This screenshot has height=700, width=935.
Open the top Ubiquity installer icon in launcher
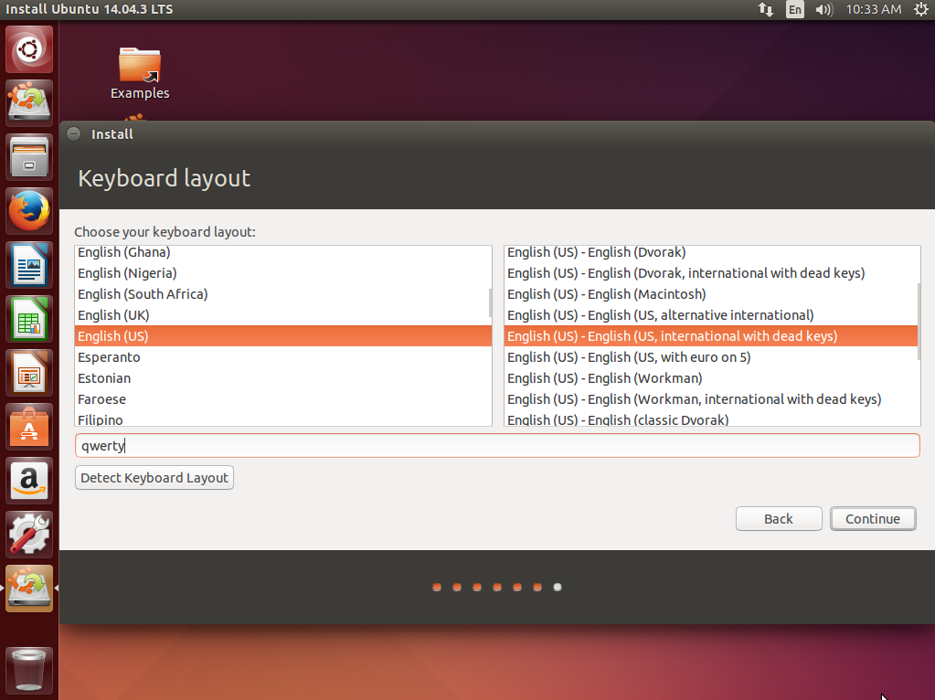tap(29, 102)
